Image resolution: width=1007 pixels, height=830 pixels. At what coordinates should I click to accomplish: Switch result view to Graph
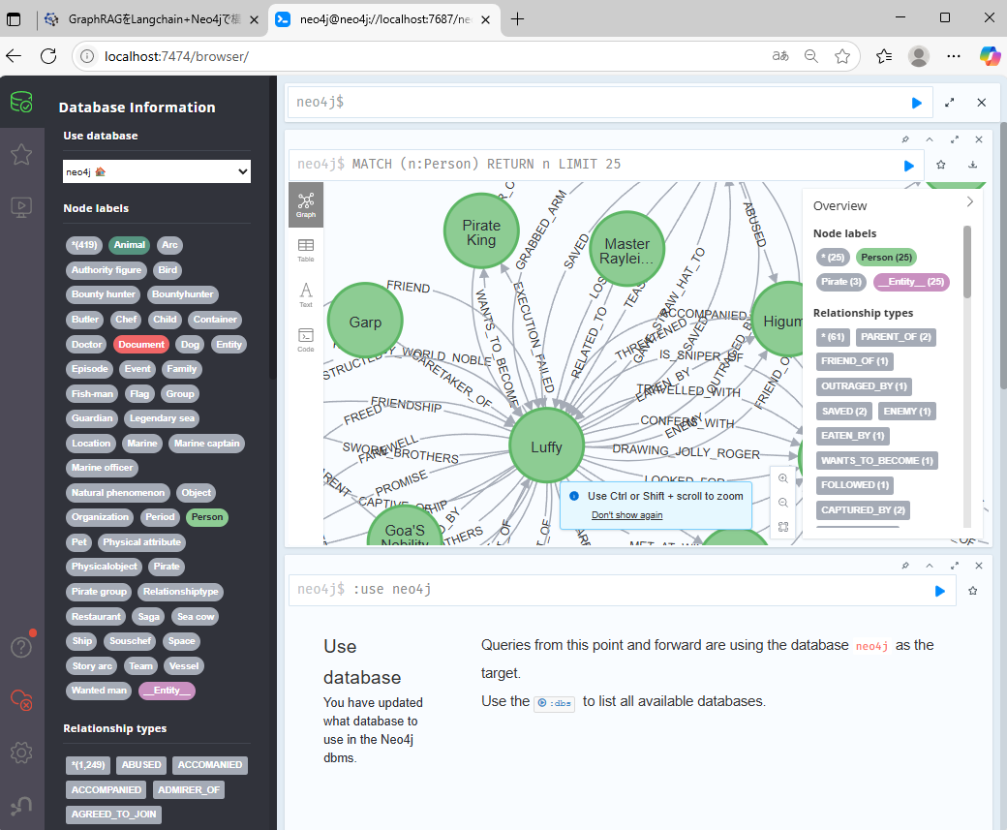point(306,205)
